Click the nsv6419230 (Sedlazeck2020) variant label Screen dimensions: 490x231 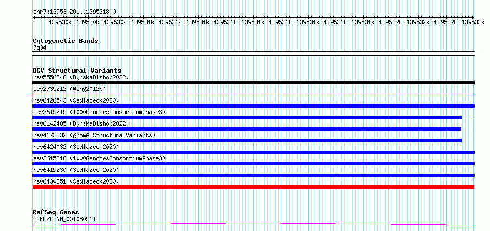tap(76, 170)
